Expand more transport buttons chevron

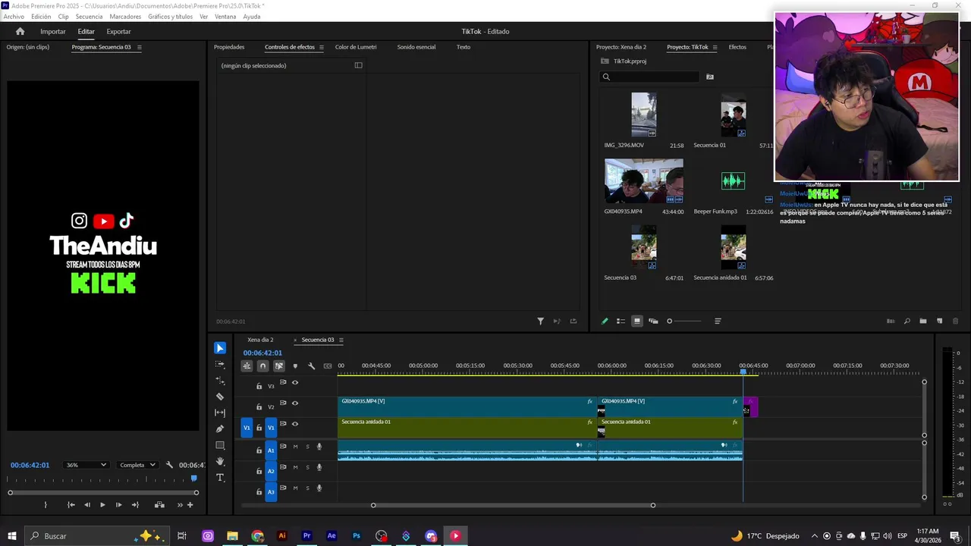[180, 505]
